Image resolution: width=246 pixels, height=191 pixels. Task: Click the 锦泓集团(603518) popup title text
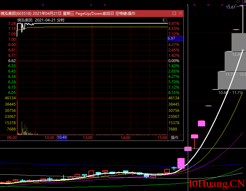coord(16,13)
